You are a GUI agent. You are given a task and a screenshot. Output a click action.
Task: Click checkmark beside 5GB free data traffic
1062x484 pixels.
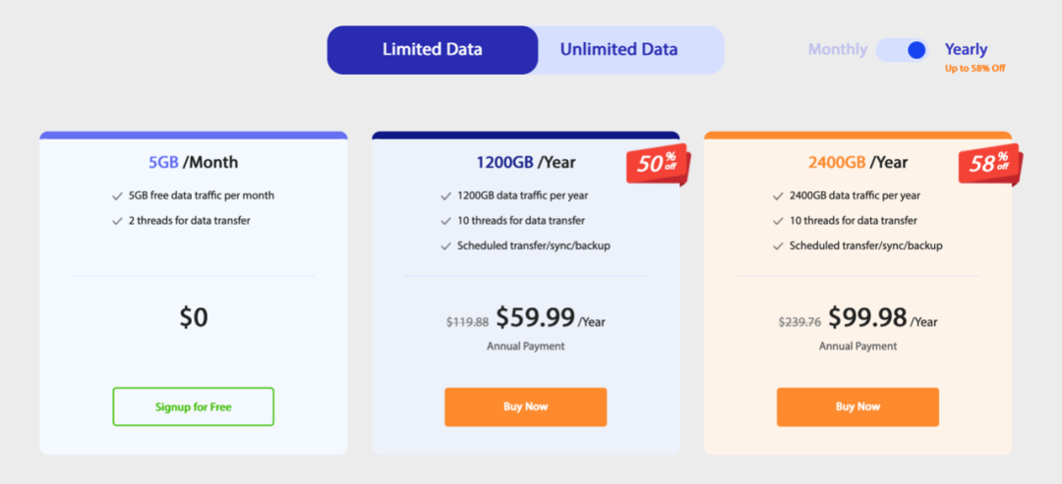(x=117, y=196)
